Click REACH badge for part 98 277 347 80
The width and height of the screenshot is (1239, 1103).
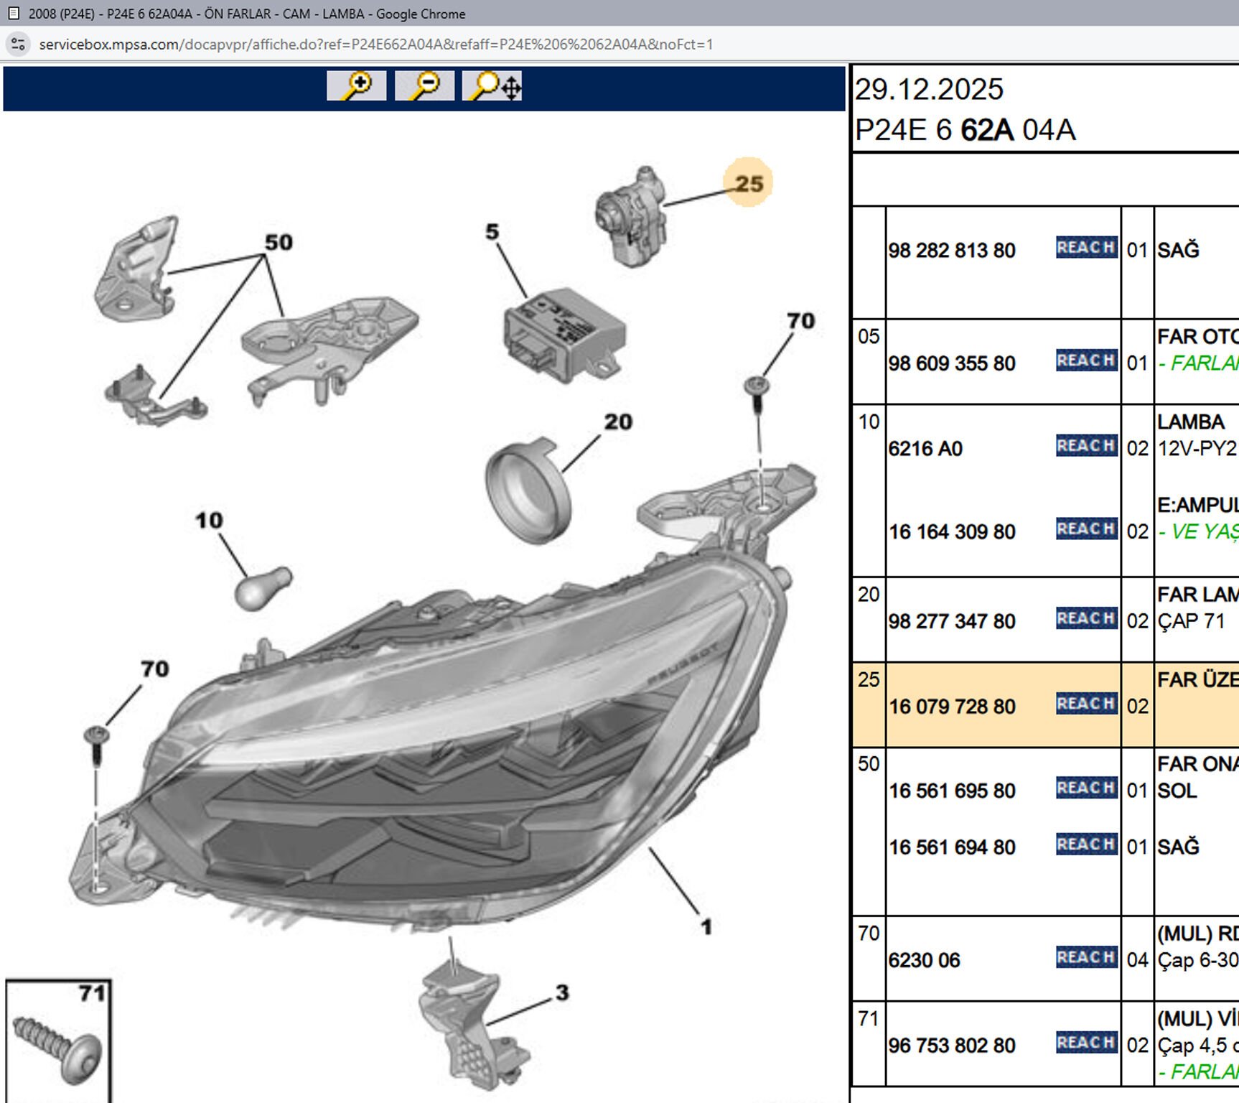(1086, 618)
